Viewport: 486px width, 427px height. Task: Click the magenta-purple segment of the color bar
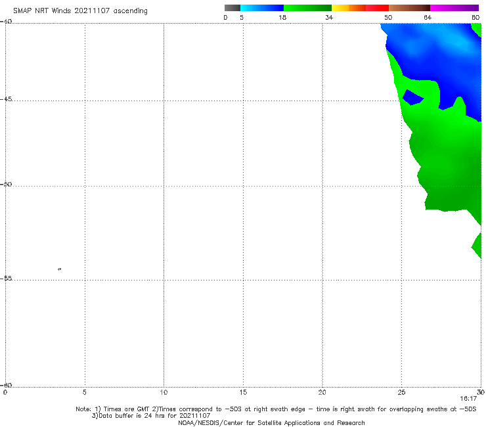point(454,8)
